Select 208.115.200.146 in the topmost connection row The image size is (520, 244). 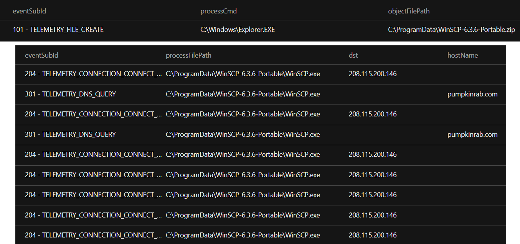click(373, 74)
